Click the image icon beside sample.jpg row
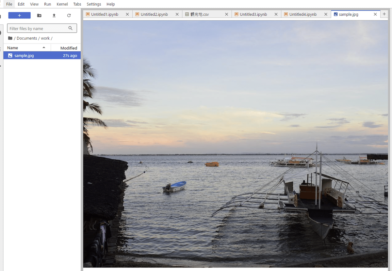 [x=10, y=55]
